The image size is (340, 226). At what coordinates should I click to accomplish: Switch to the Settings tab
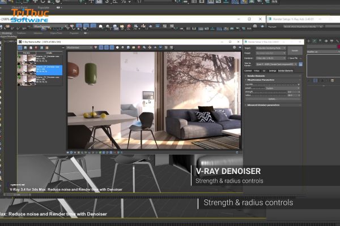pyautogui.click(x=274, y=71)
